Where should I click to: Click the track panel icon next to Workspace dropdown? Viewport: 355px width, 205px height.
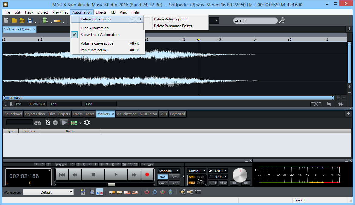click(x=83, y=192)
